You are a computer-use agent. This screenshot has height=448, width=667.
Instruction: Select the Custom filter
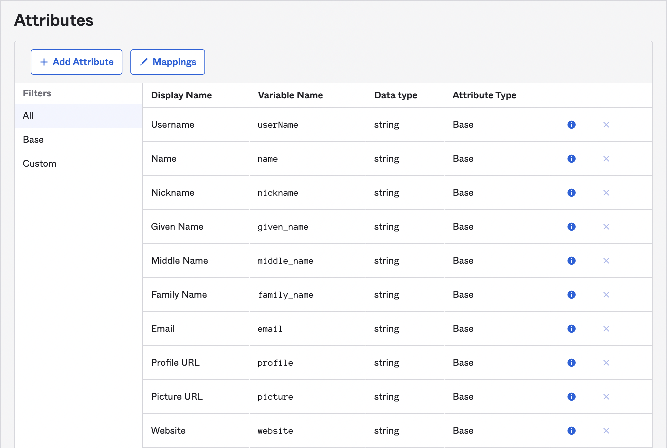coord(40,163)
